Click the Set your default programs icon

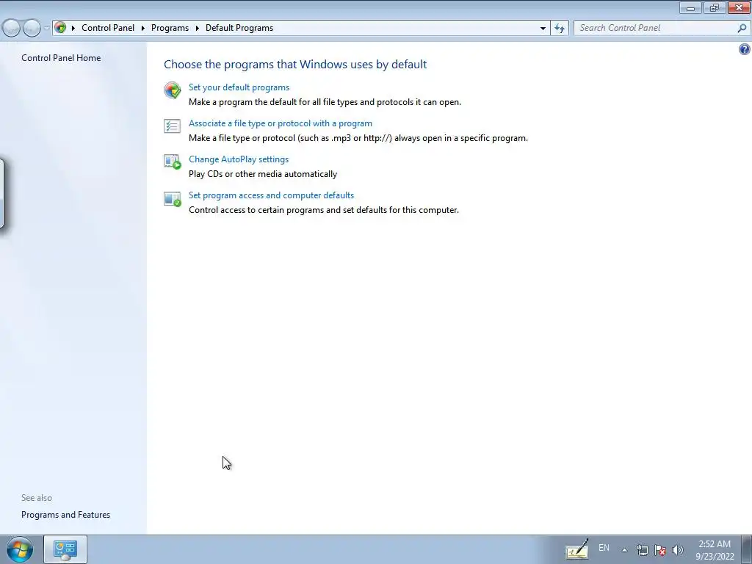point(172,90)
